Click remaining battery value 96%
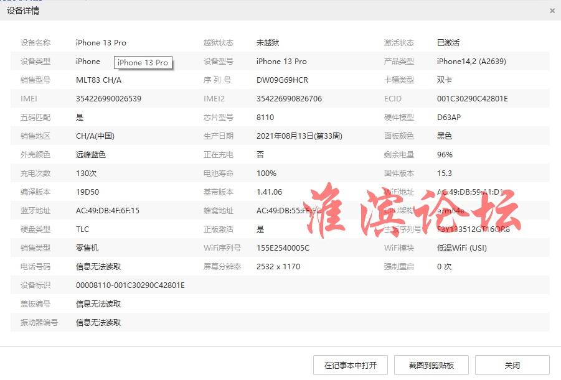This screenshot has height=380, width=561. coord(445,154)
